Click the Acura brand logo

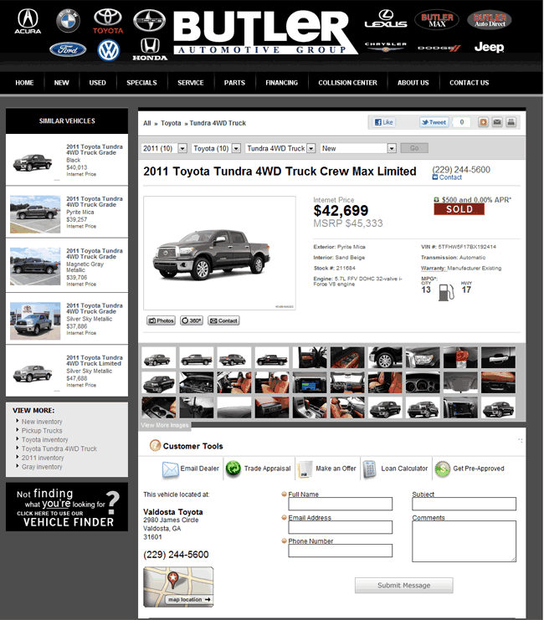pyautogui.click(x=28, y=21)
